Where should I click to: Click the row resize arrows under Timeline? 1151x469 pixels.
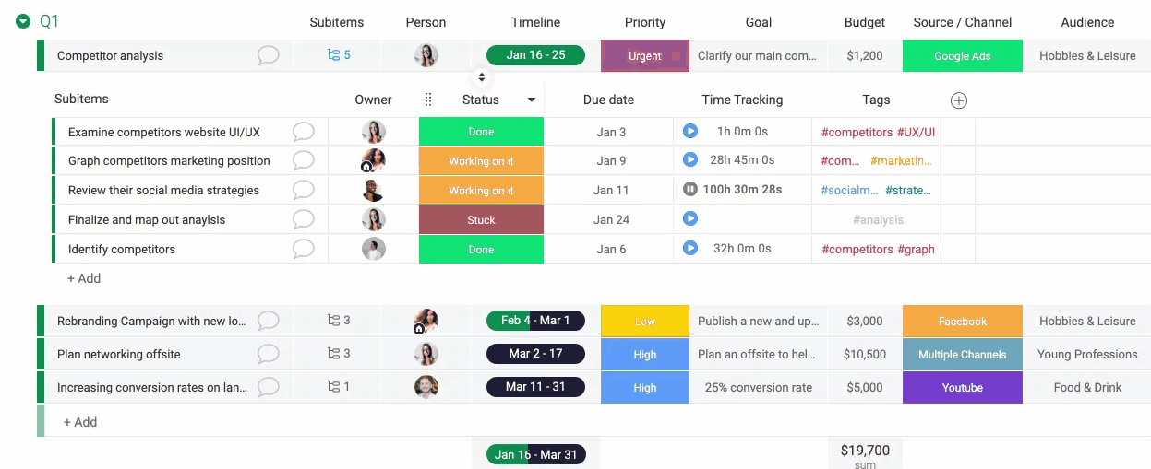coord(481,77)
